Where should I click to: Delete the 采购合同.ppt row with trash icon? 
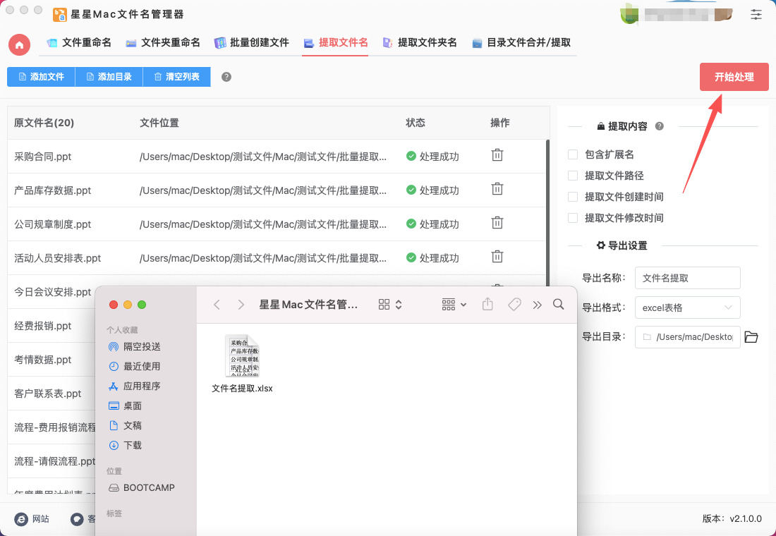point(497,155)
